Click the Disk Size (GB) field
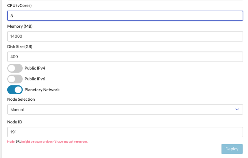Image resolution: width=248 pixels, height=158 pixels. (x=125, y=57)
